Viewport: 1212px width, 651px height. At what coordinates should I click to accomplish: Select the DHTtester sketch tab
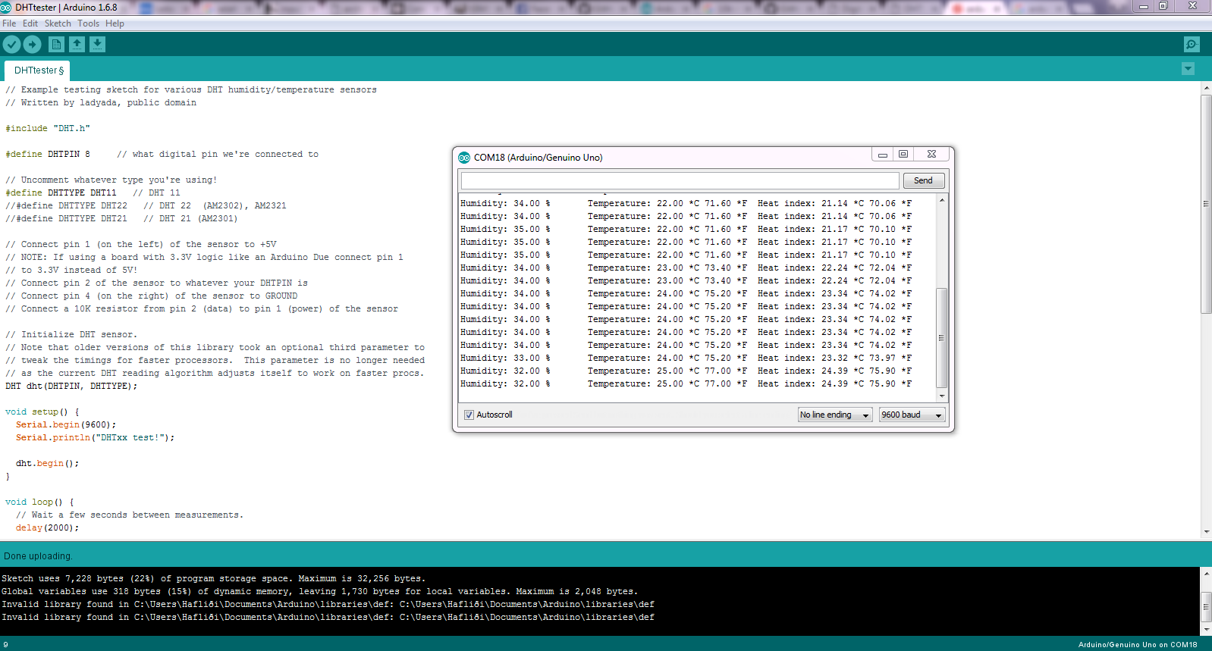coord(38,70)
